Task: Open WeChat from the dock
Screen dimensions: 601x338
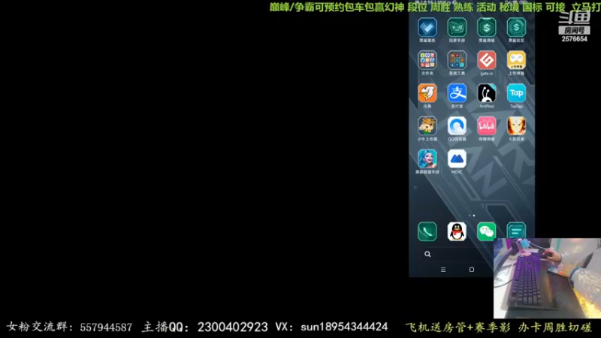Action: coord(486,231)
